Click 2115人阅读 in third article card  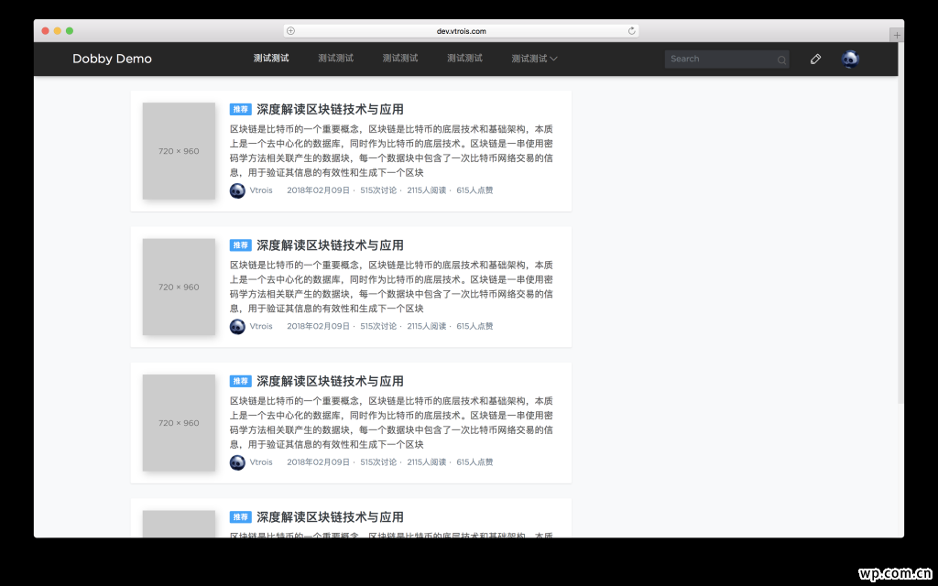[427, 461]
